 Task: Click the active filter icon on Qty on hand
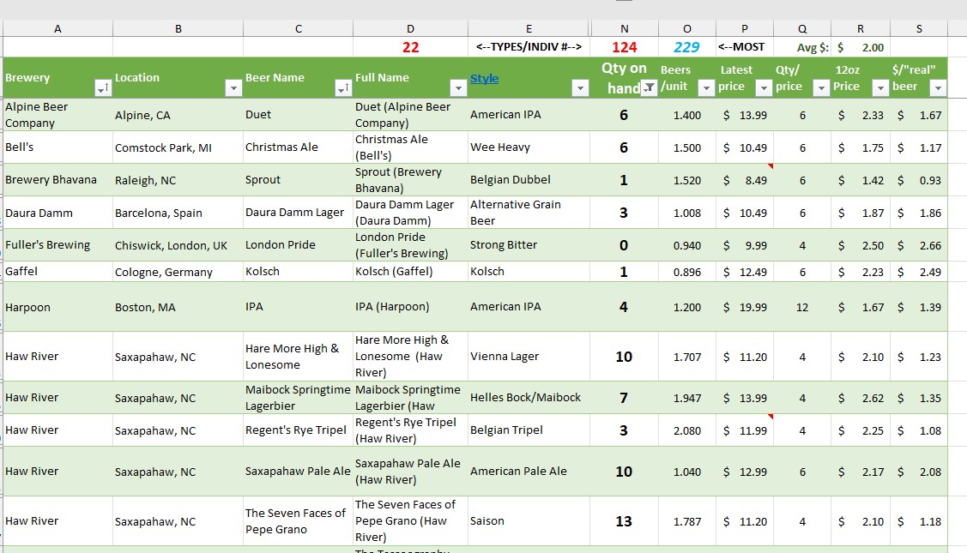coord(650,87)
